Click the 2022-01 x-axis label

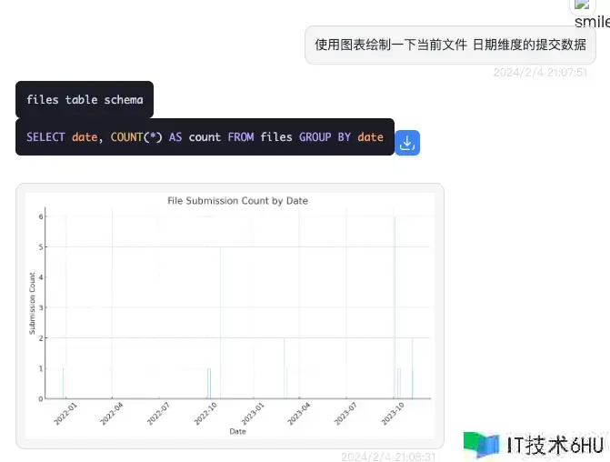(65, 414)
